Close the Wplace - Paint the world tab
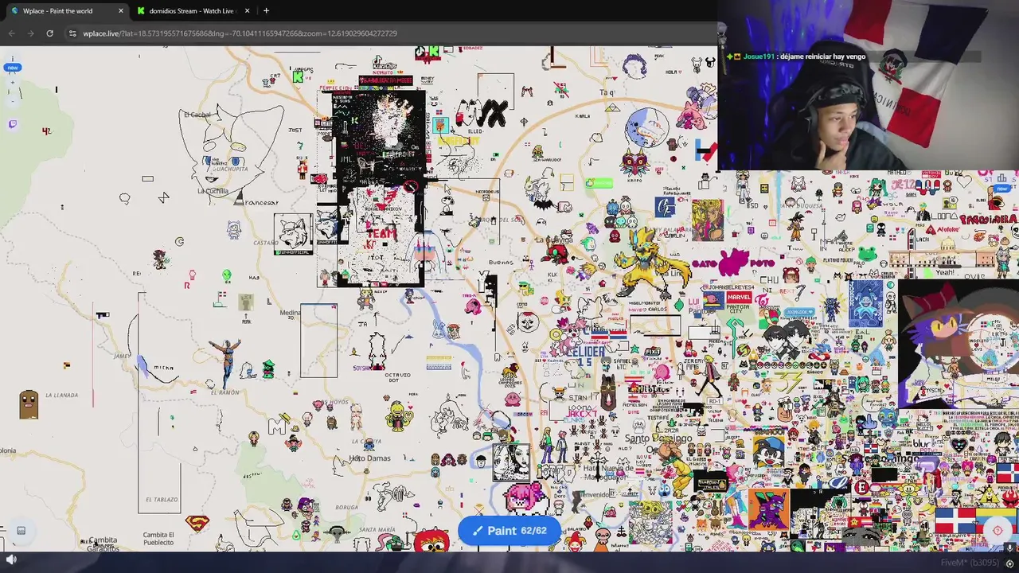 [x=121, y=11]
